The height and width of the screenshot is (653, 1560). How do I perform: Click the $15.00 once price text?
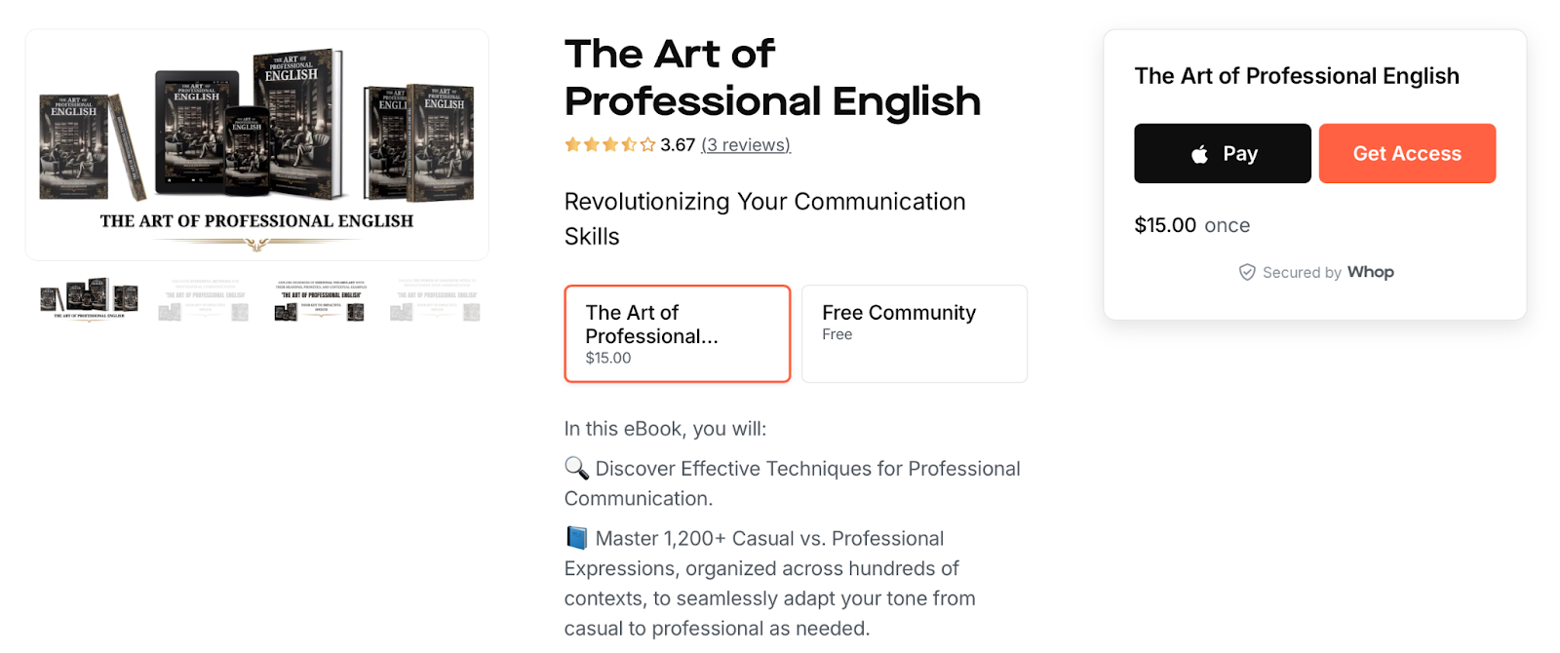point(1191,225)
